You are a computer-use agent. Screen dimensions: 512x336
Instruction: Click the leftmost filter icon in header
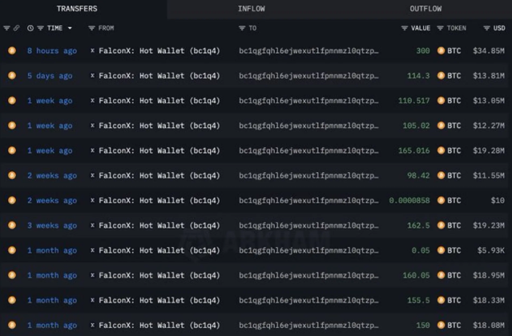click(6, 29)
